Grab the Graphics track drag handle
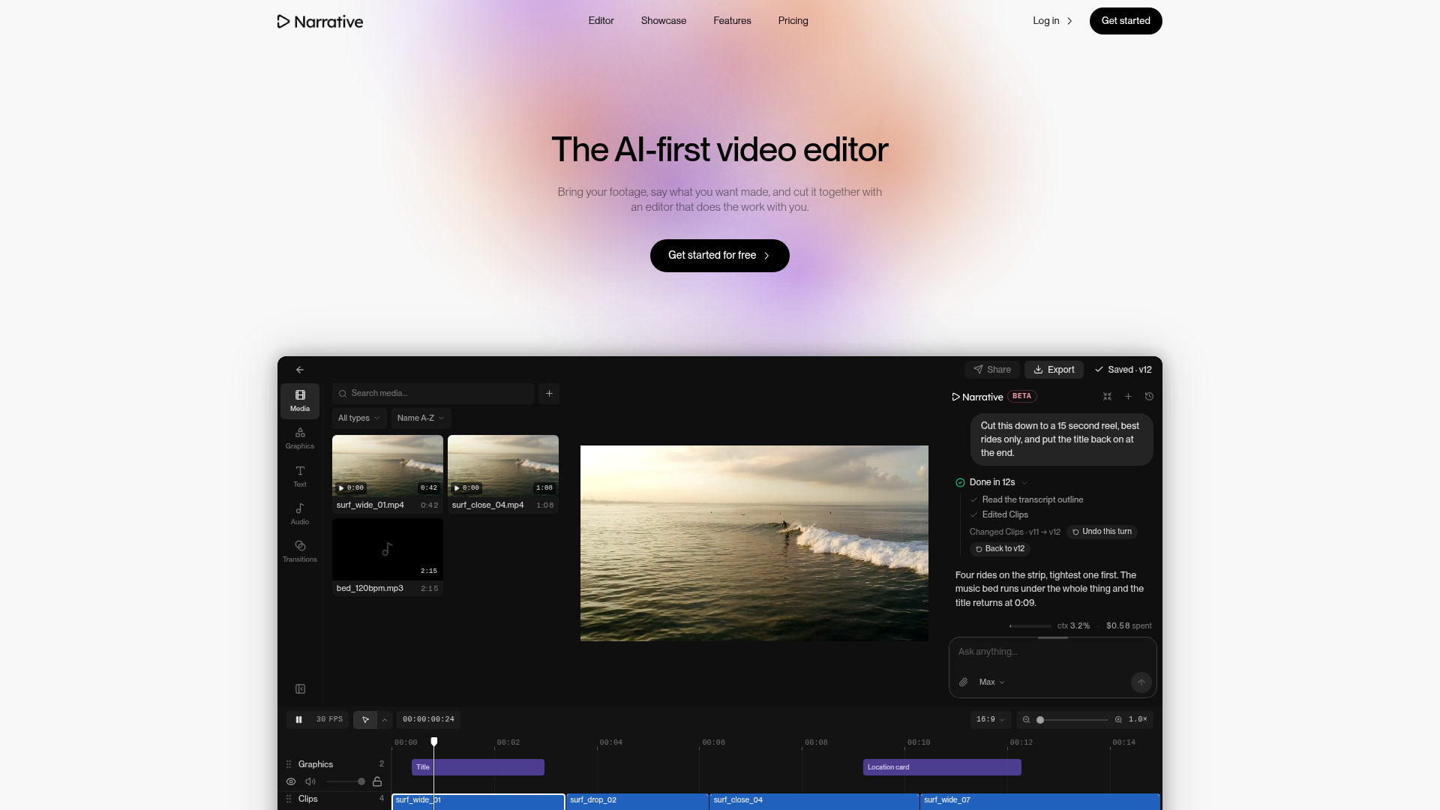Image resolution: width=1440 pixels, height=810 pixels. (x=289, y=764)
